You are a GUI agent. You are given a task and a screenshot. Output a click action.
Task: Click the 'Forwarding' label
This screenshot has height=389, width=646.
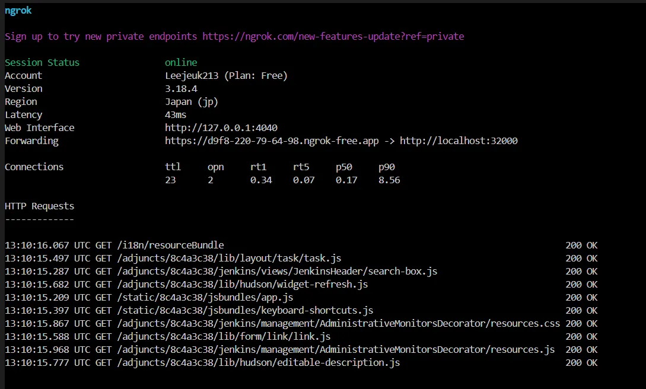point(31,141)
